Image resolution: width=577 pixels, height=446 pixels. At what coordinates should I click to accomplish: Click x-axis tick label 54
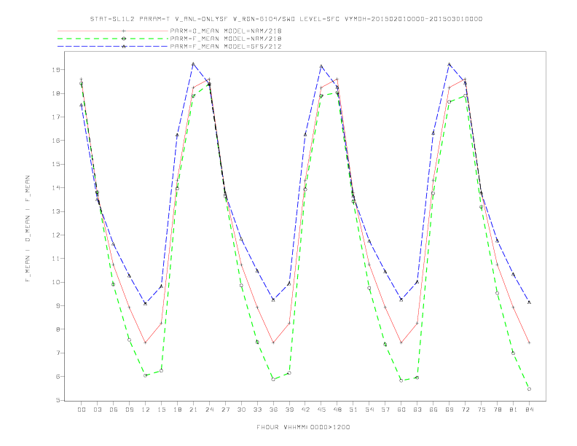pyautogui.click(x=369, y=410)
